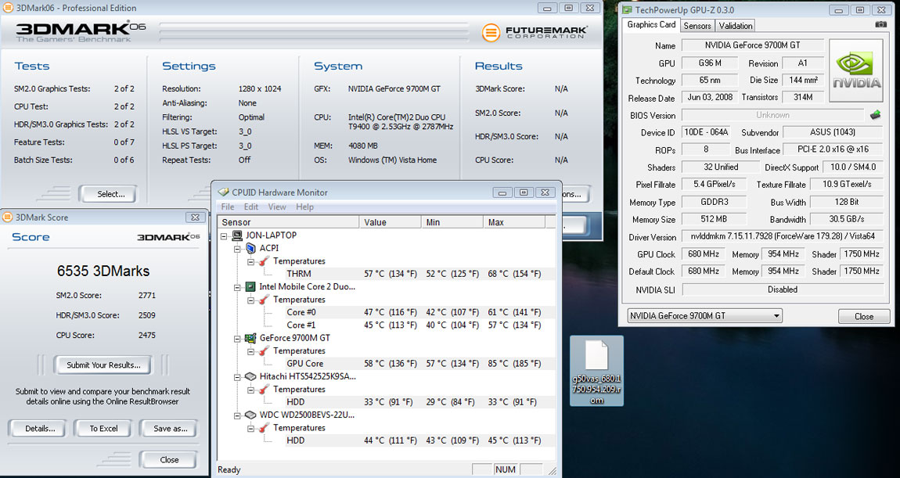Open the View menu in Hardware Monitor
Image resolution: width=900 pixels, height=478 pixels.
point(277,207)
